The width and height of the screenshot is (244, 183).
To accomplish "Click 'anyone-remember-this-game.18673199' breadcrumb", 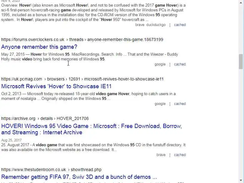I will pyautogui.click(x=125, y=39).
